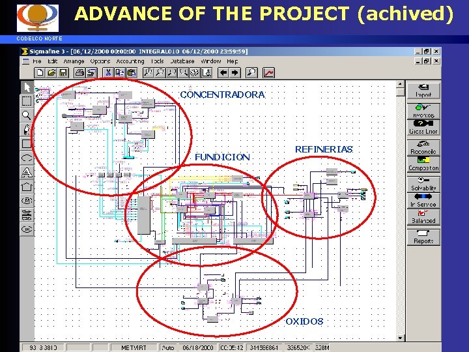469x352 pixels.
Task: Click the Reconcile button
Action: point(423,148)
